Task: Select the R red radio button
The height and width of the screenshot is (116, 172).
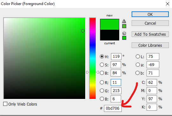Action: pyautogui.click(x=102, y=82)
